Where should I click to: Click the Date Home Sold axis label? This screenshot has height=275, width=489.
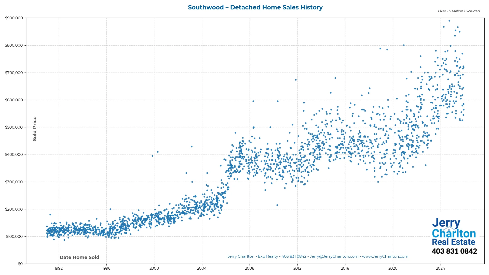[79, 257]
